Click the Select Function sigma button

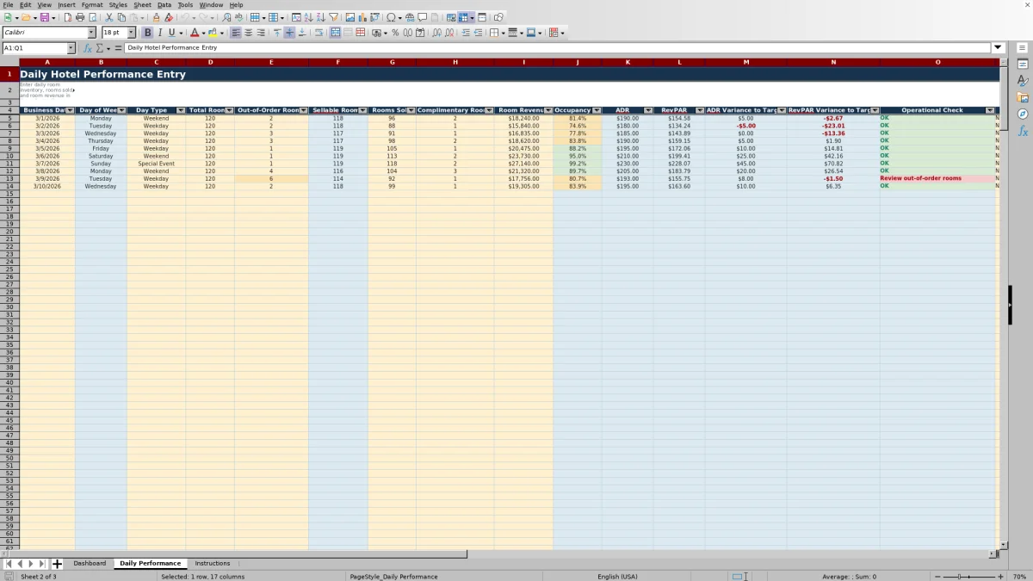[x=101, y=48]
